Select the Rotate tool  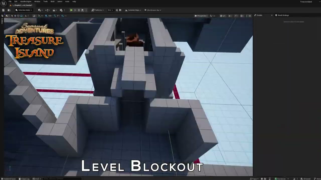tap(18, 16)
